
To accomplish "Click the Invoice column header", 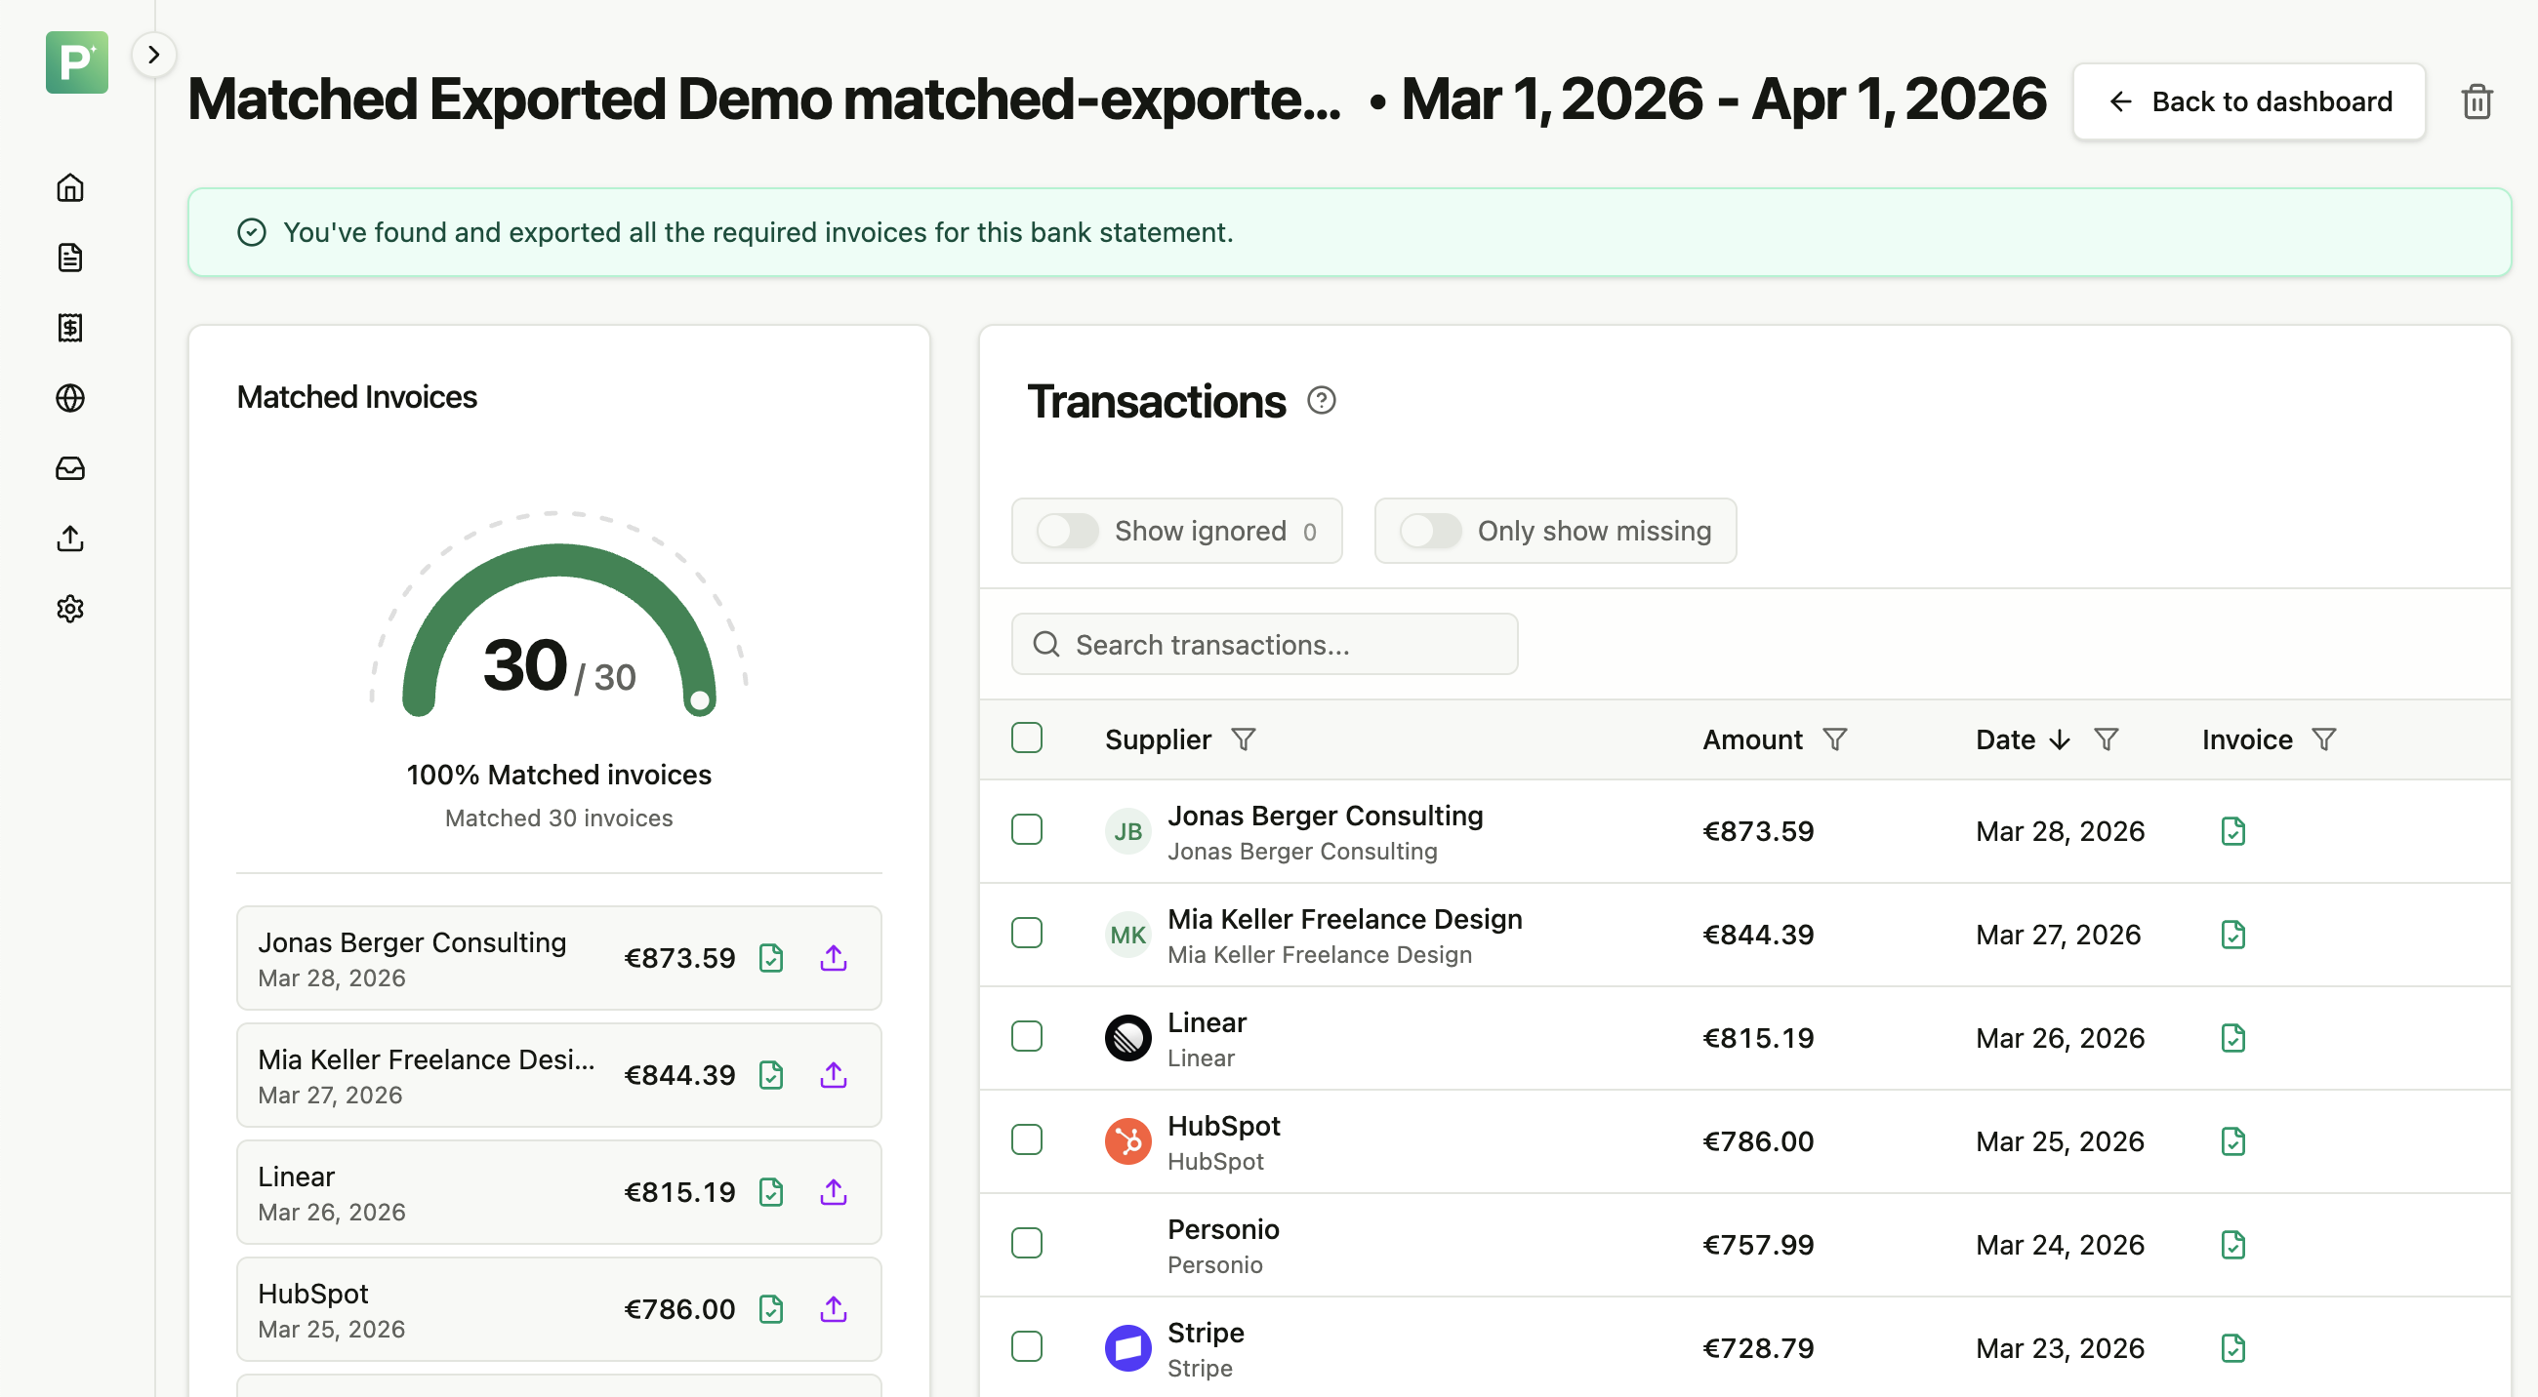I will (2247, 740).
